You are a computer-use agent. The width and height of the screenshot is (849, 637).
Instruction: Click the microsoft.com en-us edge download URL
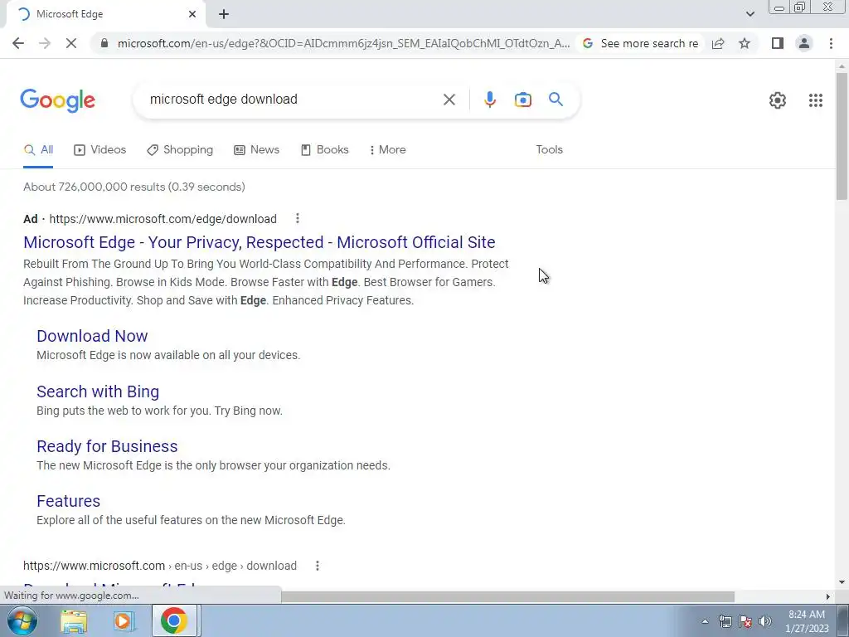pos(160,566)
